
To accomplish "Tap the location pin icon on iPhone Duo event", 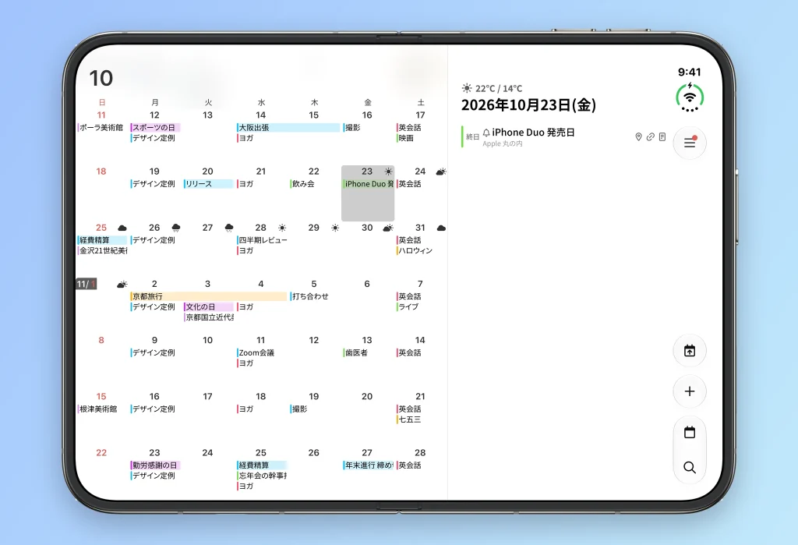I will [x=638, y=136].
